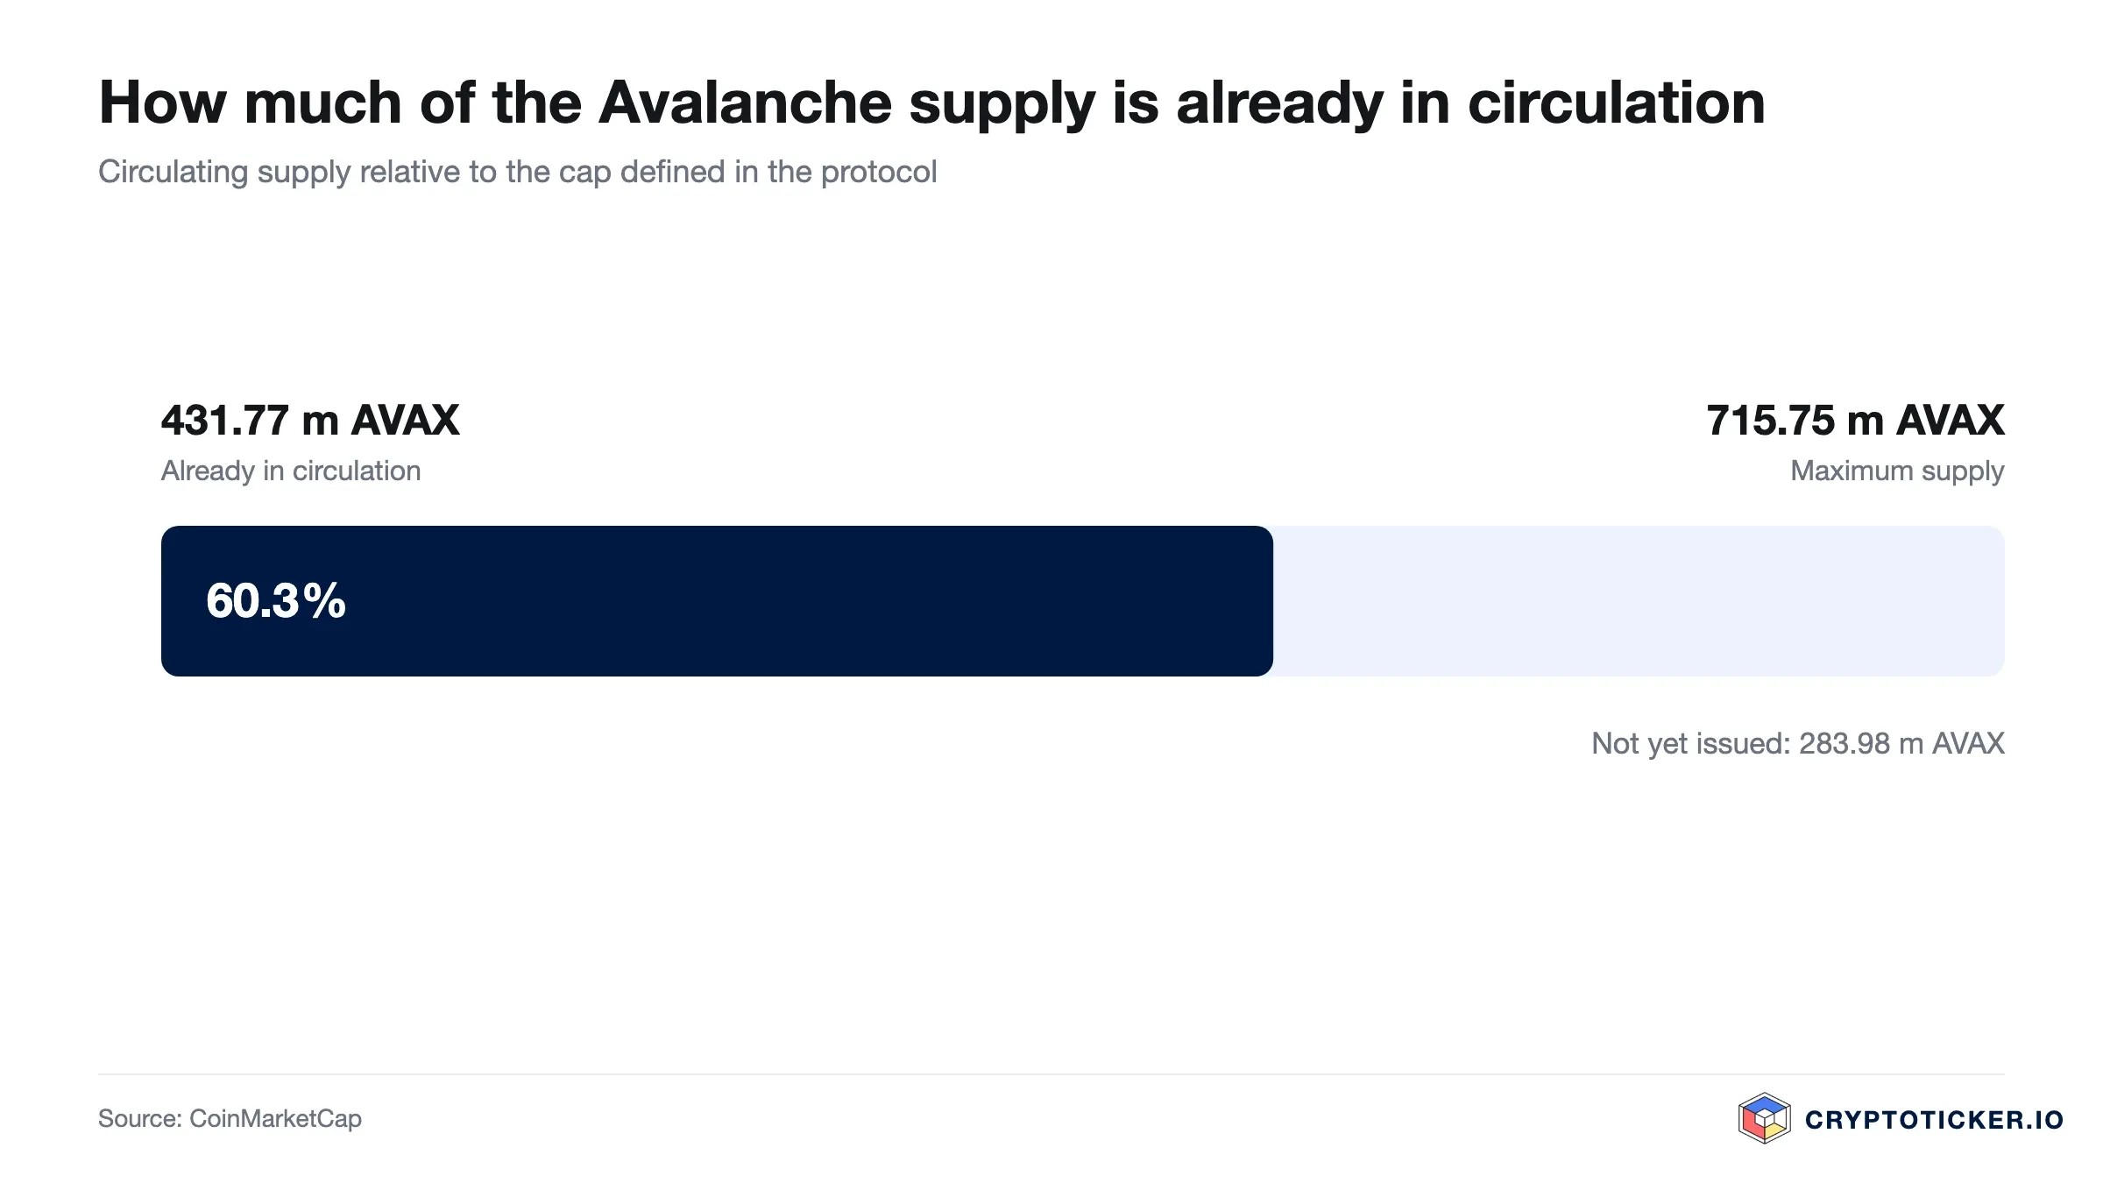Screen dimensions: 2103x1183
Task: Click the word circulation in the headline
Action: click(x=1616, y=103)
